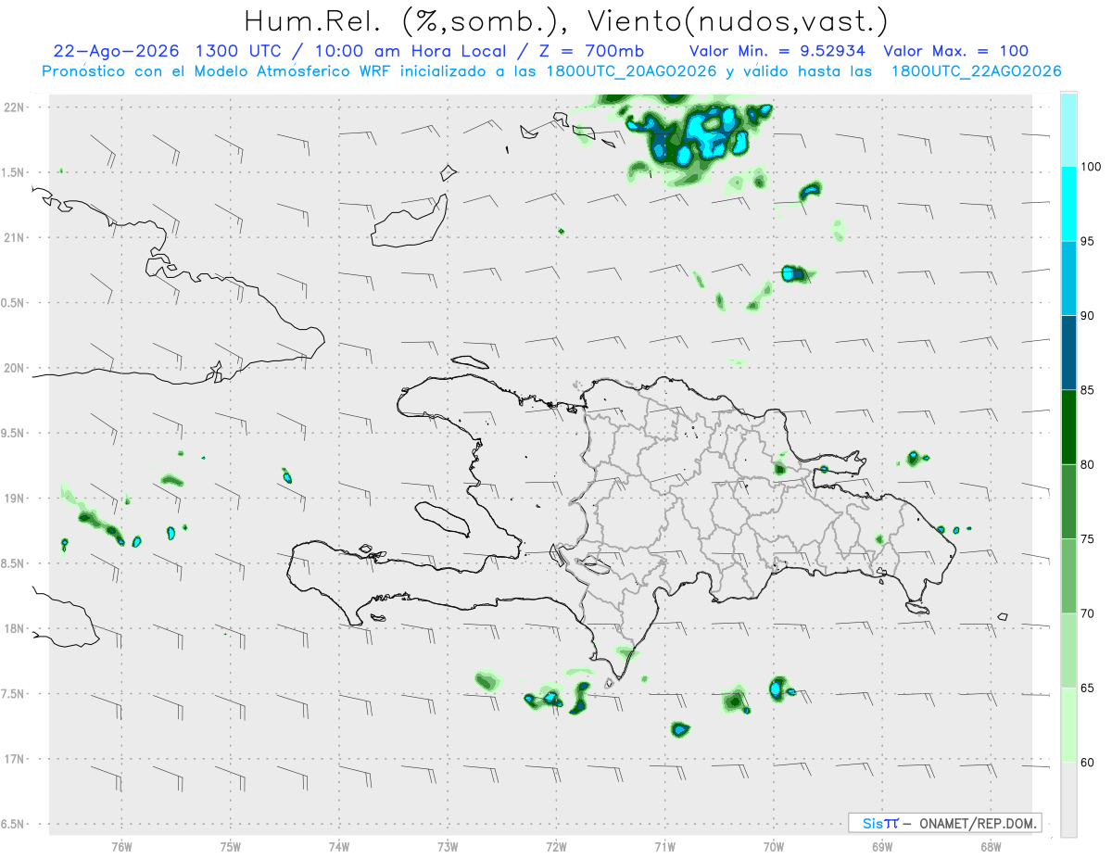Click the '85' color bar label
The width and height of the screenshot is (1112, 859).
pos(1089,390)
